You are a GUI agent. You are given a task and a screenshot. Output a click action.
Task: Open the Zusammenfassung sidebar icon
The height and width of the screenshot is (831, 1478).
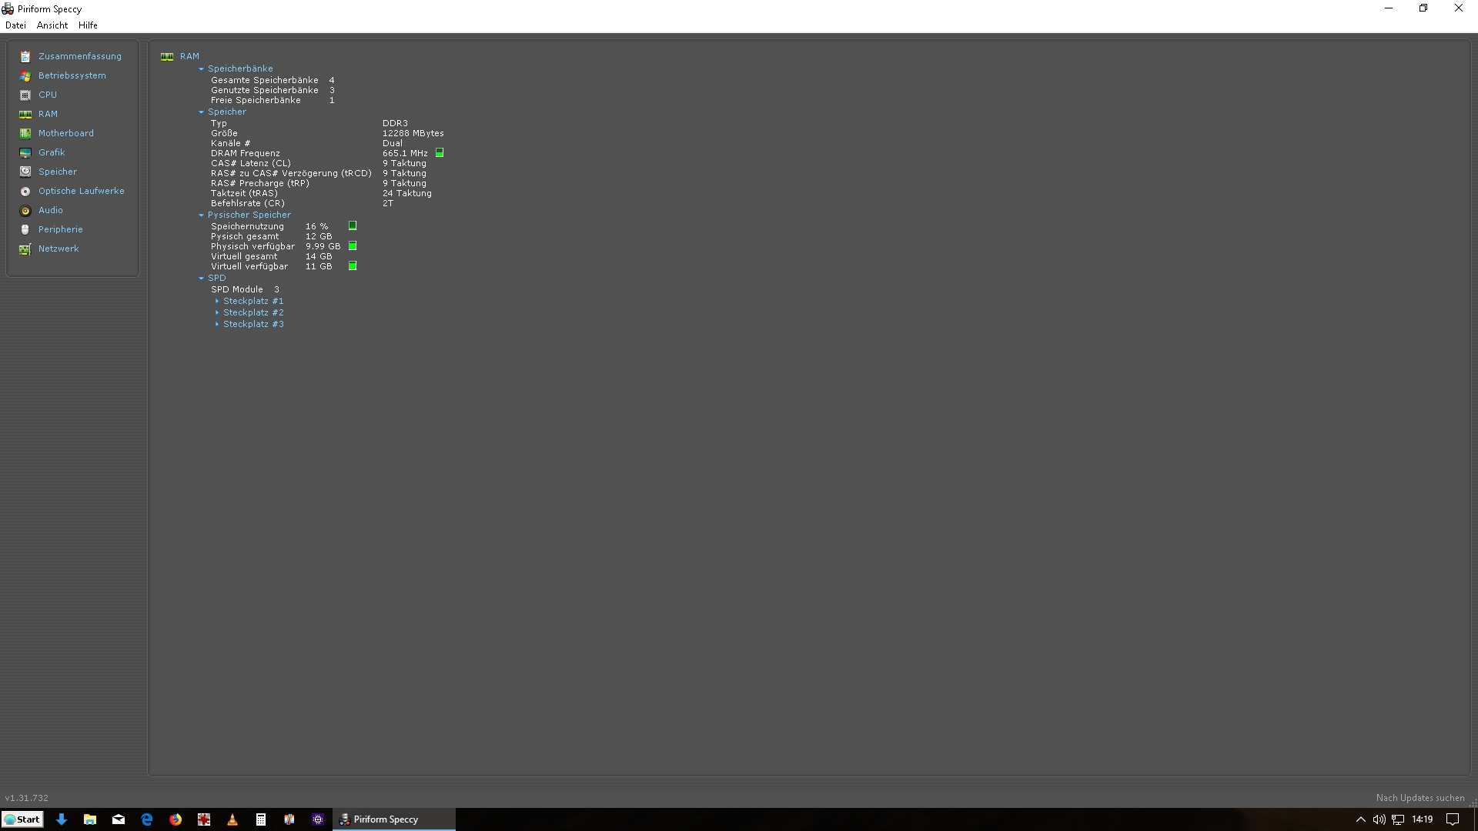25,57
